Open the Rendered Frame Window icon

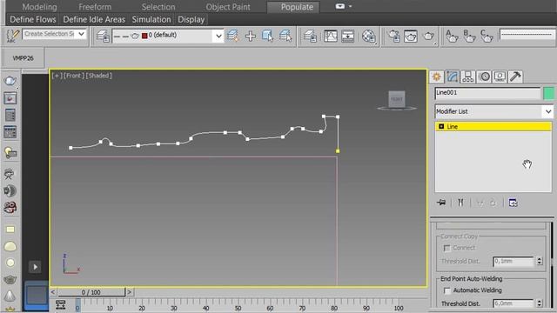(410, 36)
